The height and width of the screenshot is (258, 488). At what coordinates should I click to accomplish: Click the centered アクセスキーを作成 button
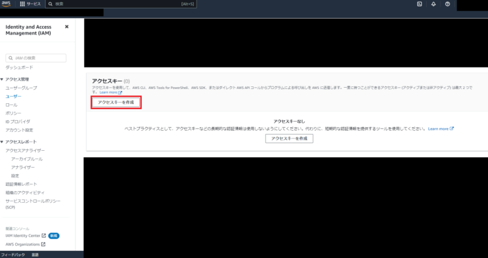pos(289,138)
